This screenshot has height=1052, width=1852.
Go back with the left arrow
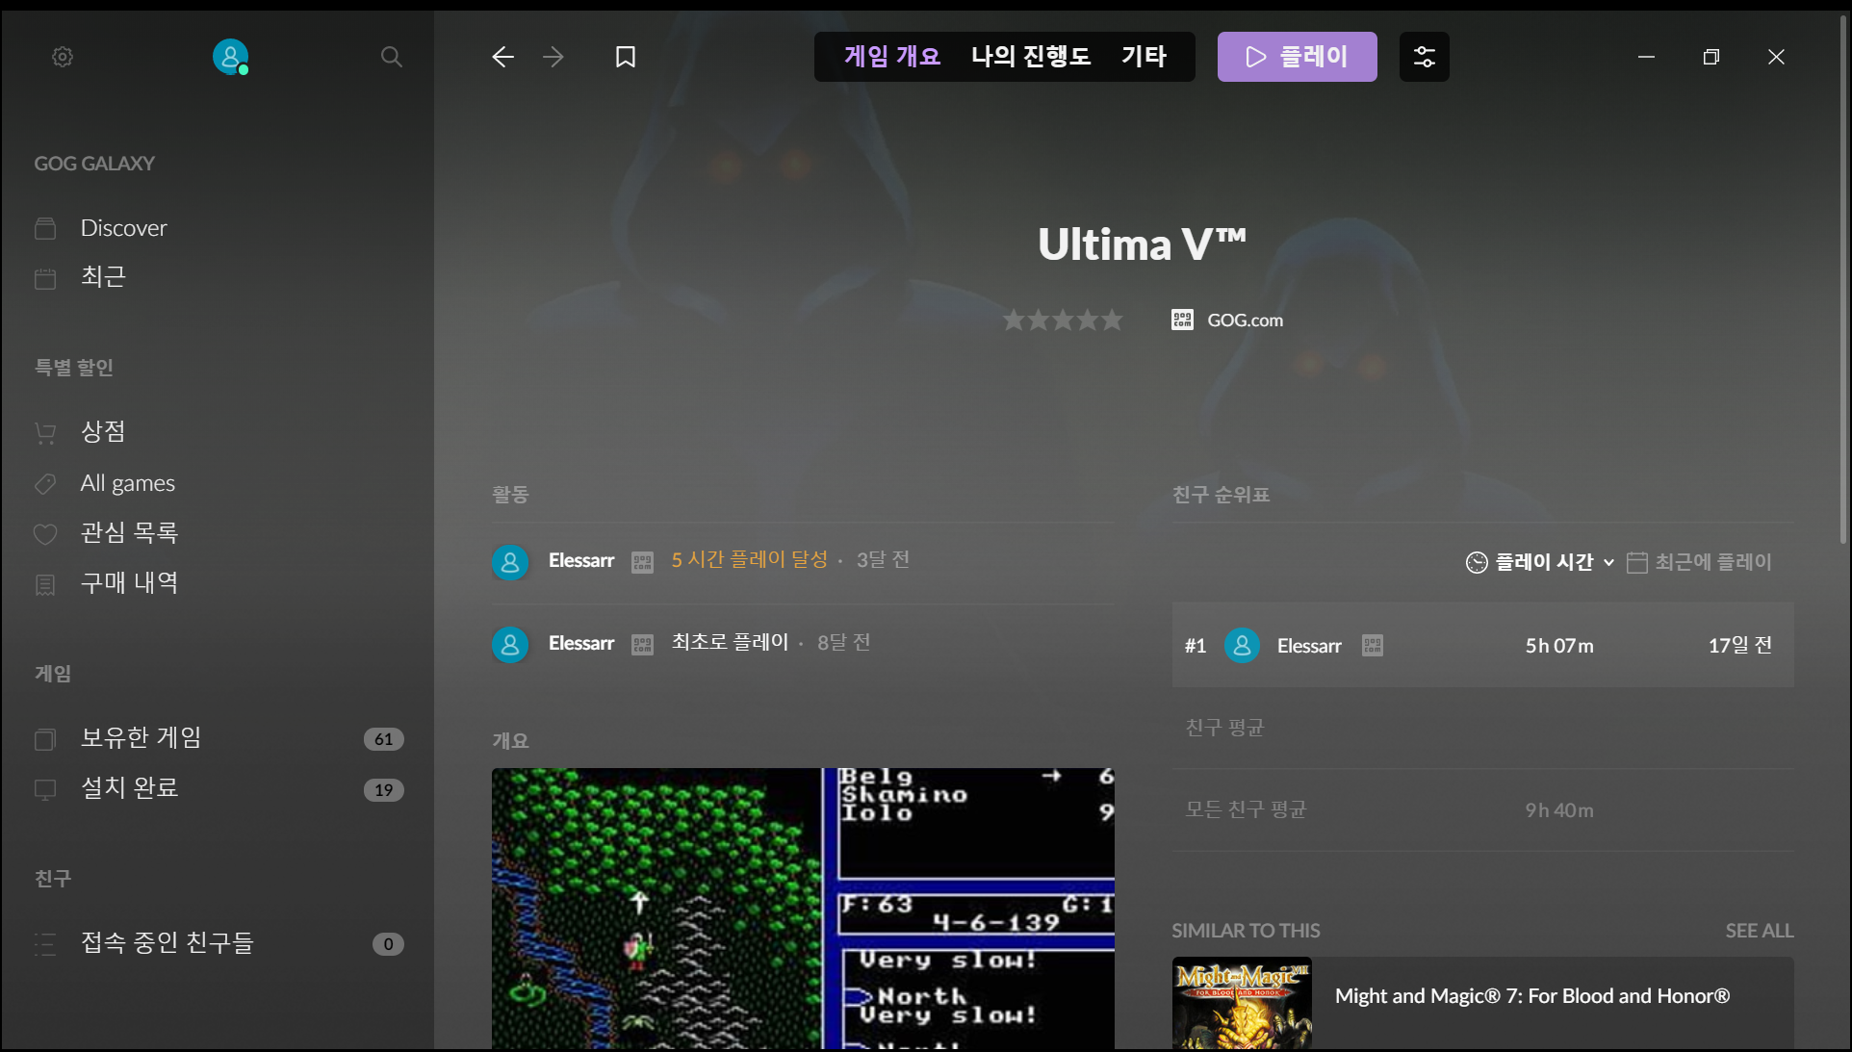click(502, 57)
